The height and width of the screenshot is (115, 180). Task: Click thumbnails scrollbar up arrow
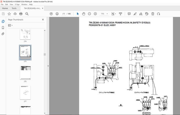click(x=45, y=30)
